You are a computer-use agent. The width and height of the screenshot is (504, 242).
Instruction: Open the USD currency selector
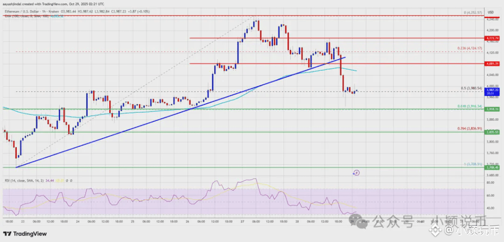coord(490,12)
